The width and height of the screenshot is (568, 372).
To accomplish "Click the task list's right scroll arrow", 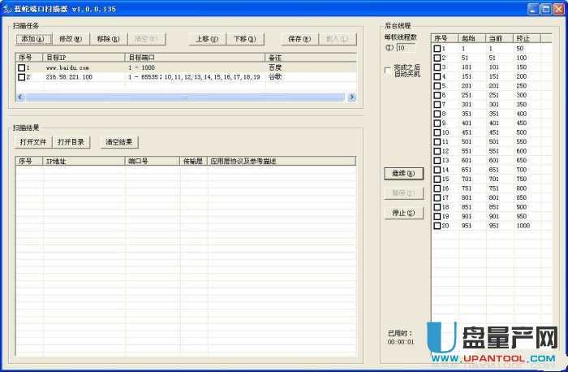I will tap(351, 97).
